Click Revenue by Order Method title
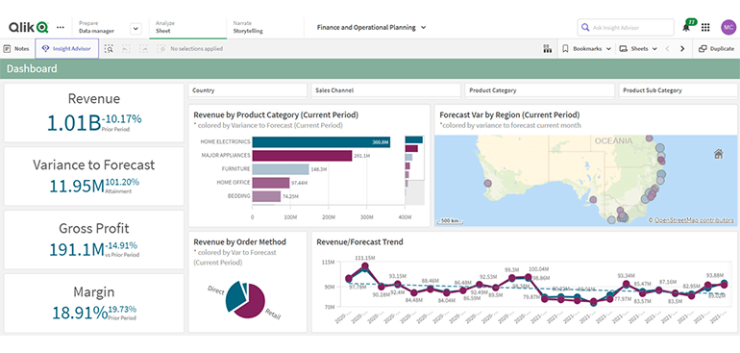 (239, 242)
